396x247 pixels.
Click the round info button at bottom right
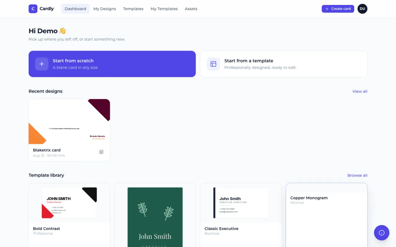coord(382,233)
